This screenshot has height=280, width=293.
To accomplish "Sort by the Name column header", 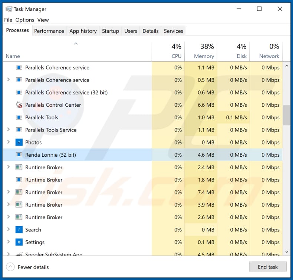I will [77, 51].
